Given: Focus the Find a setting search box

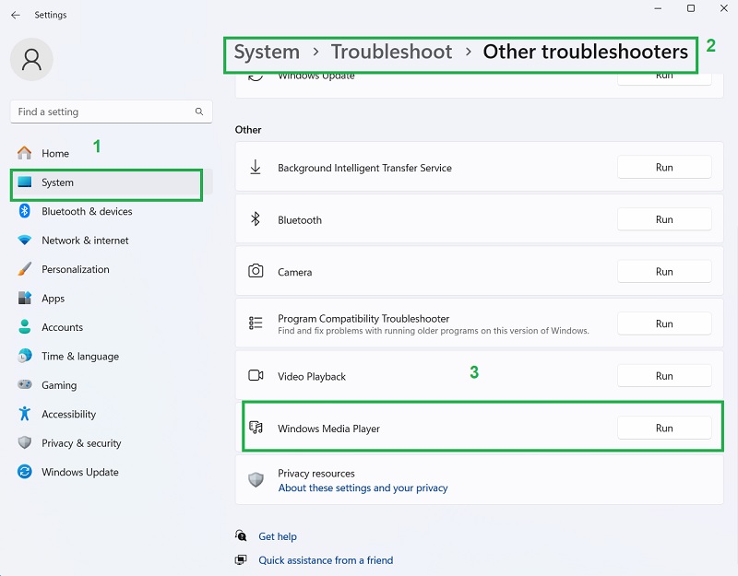Looking at the screenshot, I should [x=111, y=112].
